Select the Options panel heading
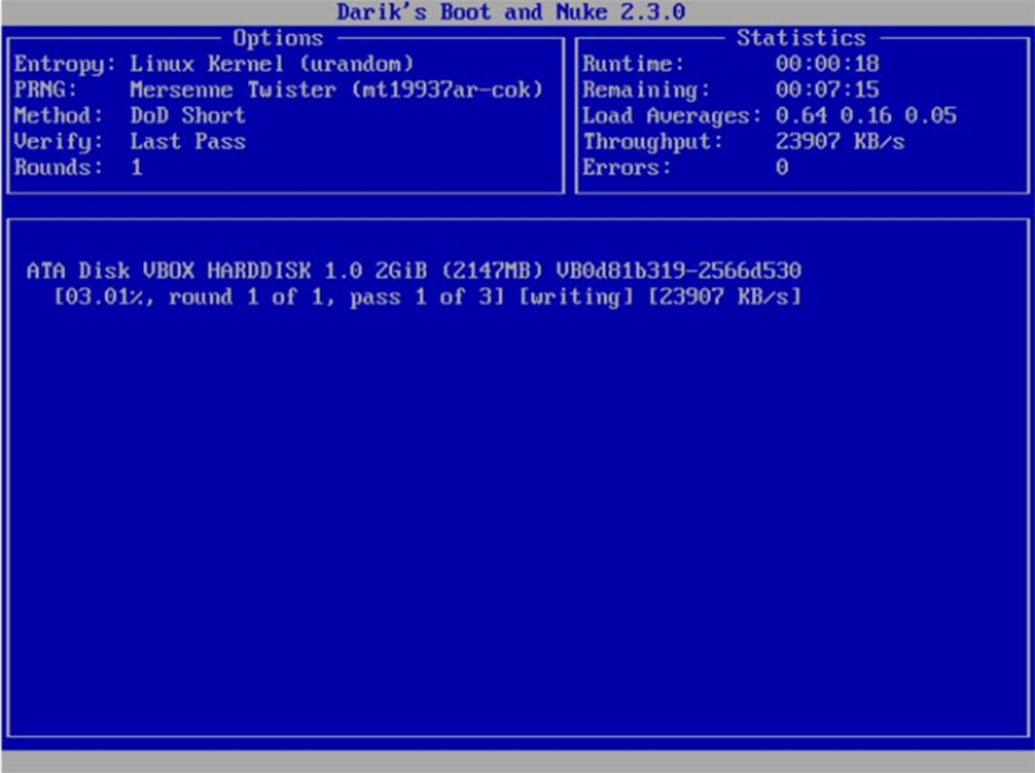The width and height of the screenshot is (1035, 773). coord(278,39)
